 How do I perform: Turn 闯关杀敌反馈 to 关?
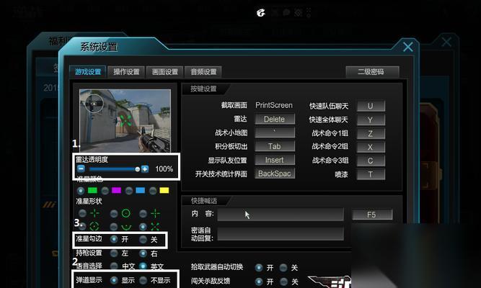283,282
